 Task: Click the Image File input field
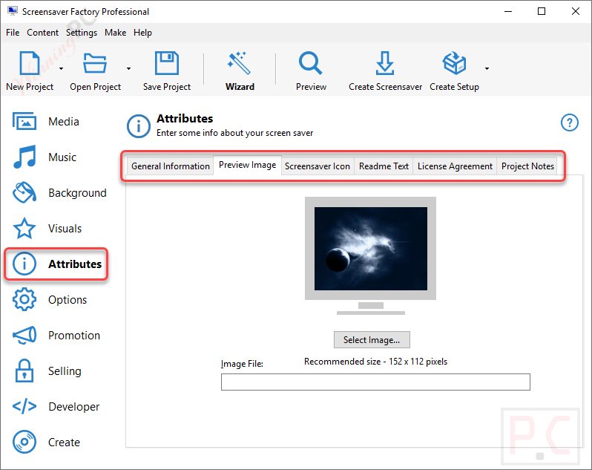tap(375, 382)
